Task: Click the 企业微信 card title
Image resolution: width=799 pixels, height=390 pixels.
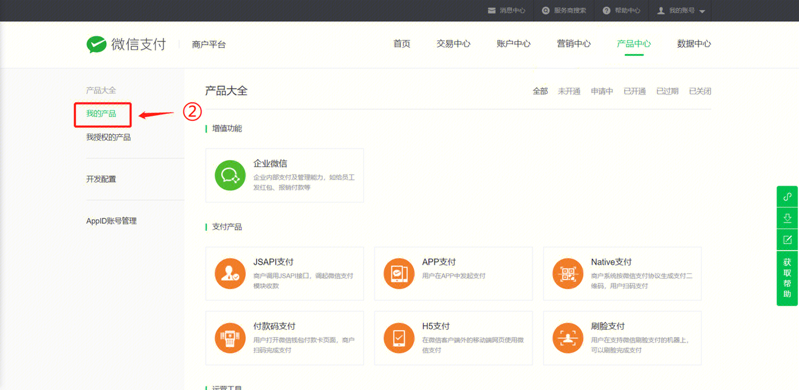Action: coord(270,164)
